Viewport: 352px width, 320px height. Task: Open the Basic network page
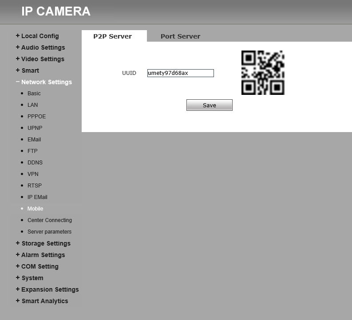pos(34,94)
